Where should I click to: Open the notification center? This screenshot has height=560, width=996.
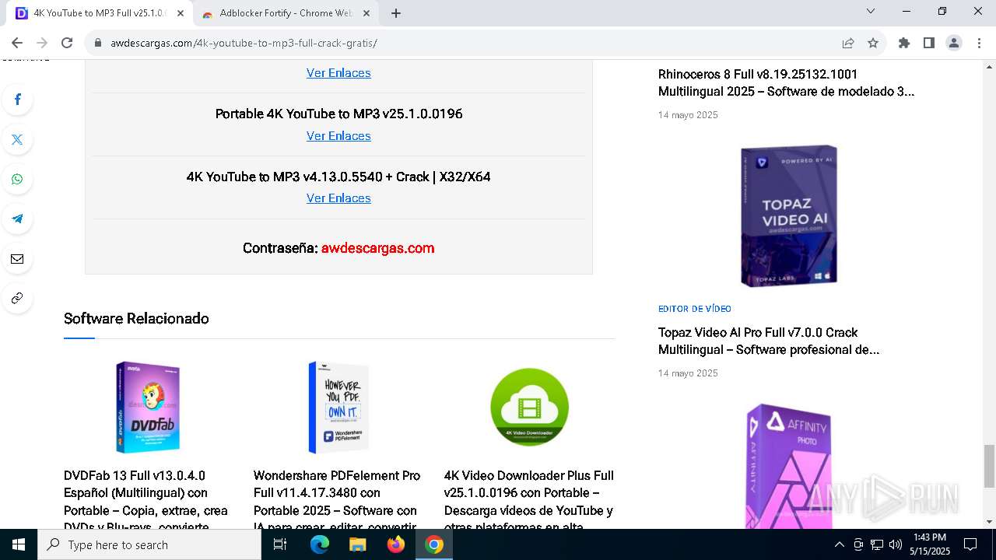pyautogui.click(x=970, y=544)
